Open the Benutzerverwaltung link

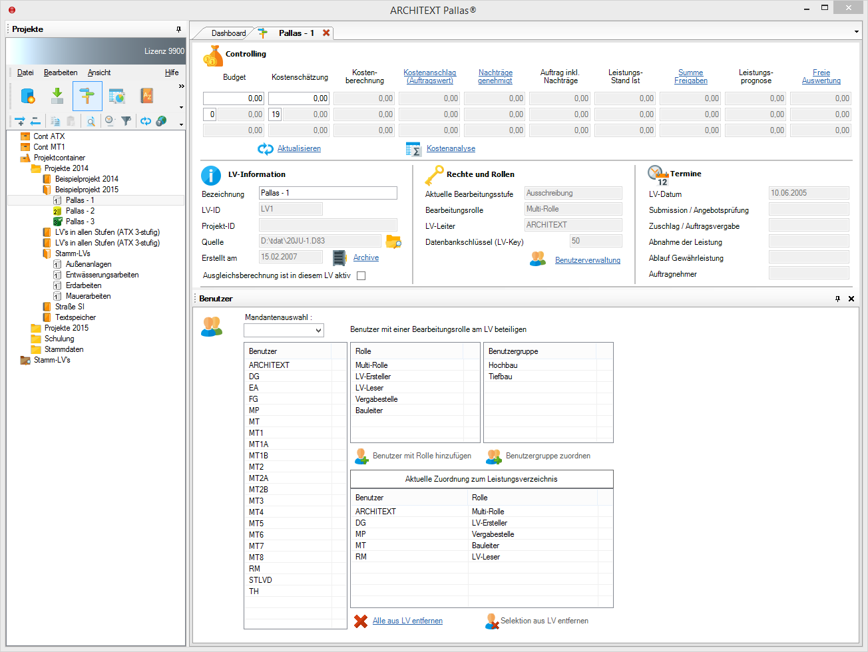[x=588, y=260]
